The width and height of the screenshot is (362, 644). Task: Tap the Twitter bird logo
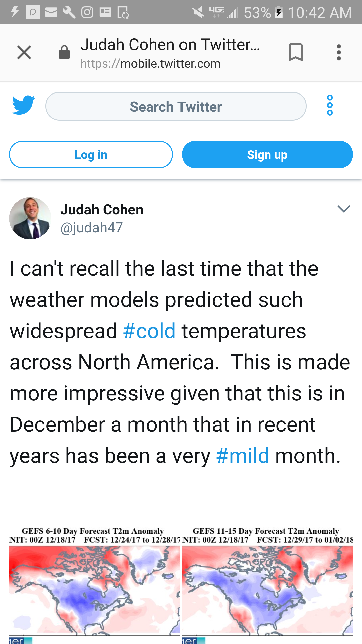(x=23, y=105)
